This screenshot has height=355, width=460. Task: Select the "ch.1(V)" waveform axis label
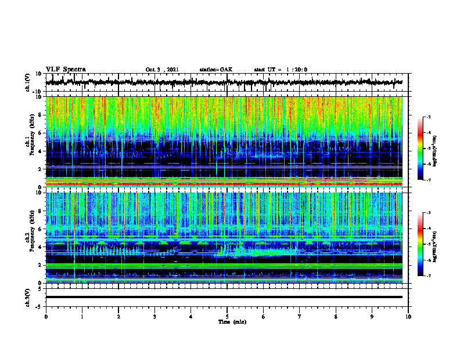point(28,82)
